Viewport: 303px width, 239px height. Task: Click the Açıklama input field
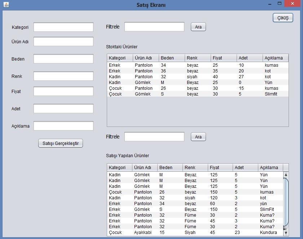point(63,126)
